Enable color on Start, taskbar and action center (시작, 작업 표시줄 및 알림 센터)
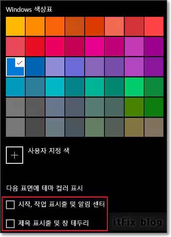Image resolution: width=171 pixels, height=237 pixels. click(x=10, y=205)
